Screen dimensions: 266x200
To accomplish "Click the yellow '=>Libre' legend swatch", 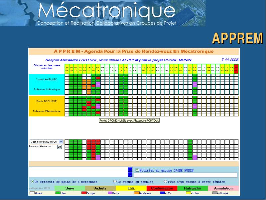I will (x=189, y=193).
